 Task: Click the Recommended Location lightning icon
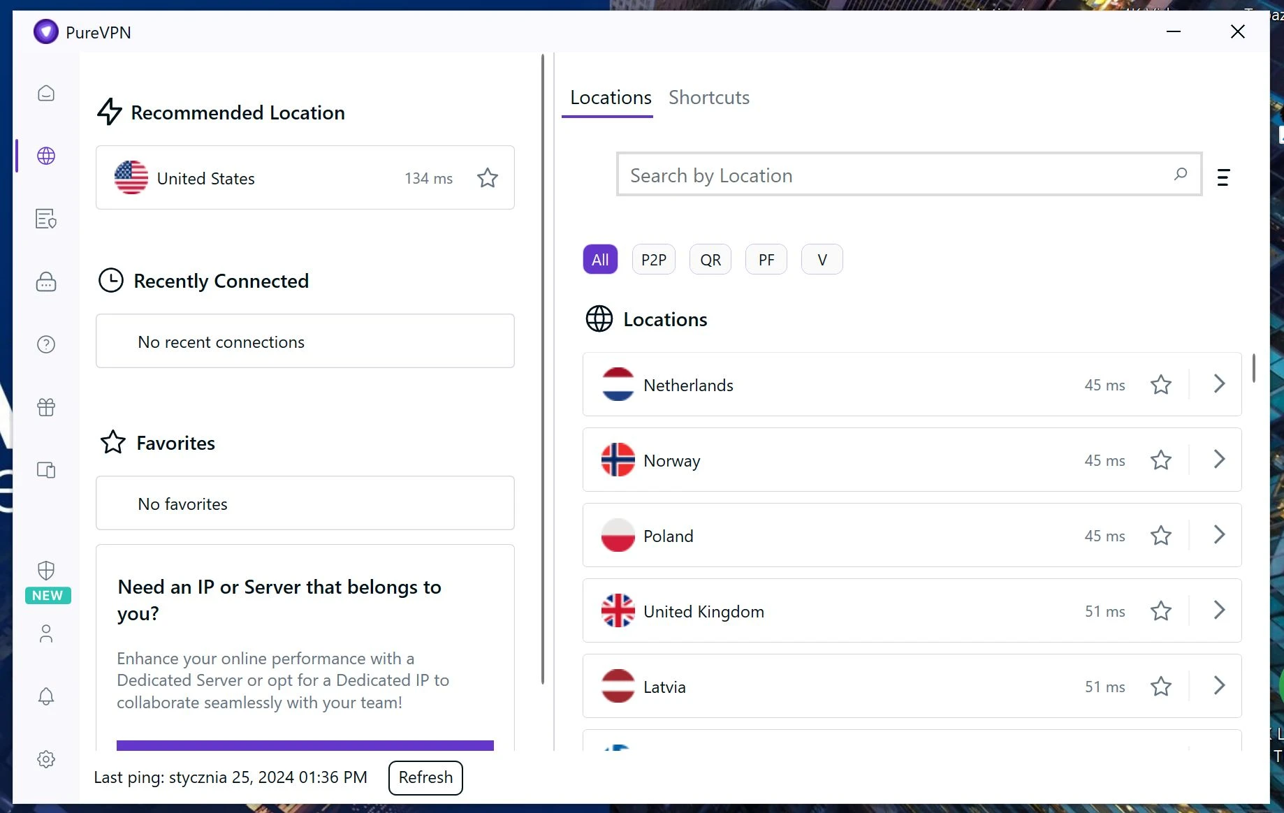[110, 112]
